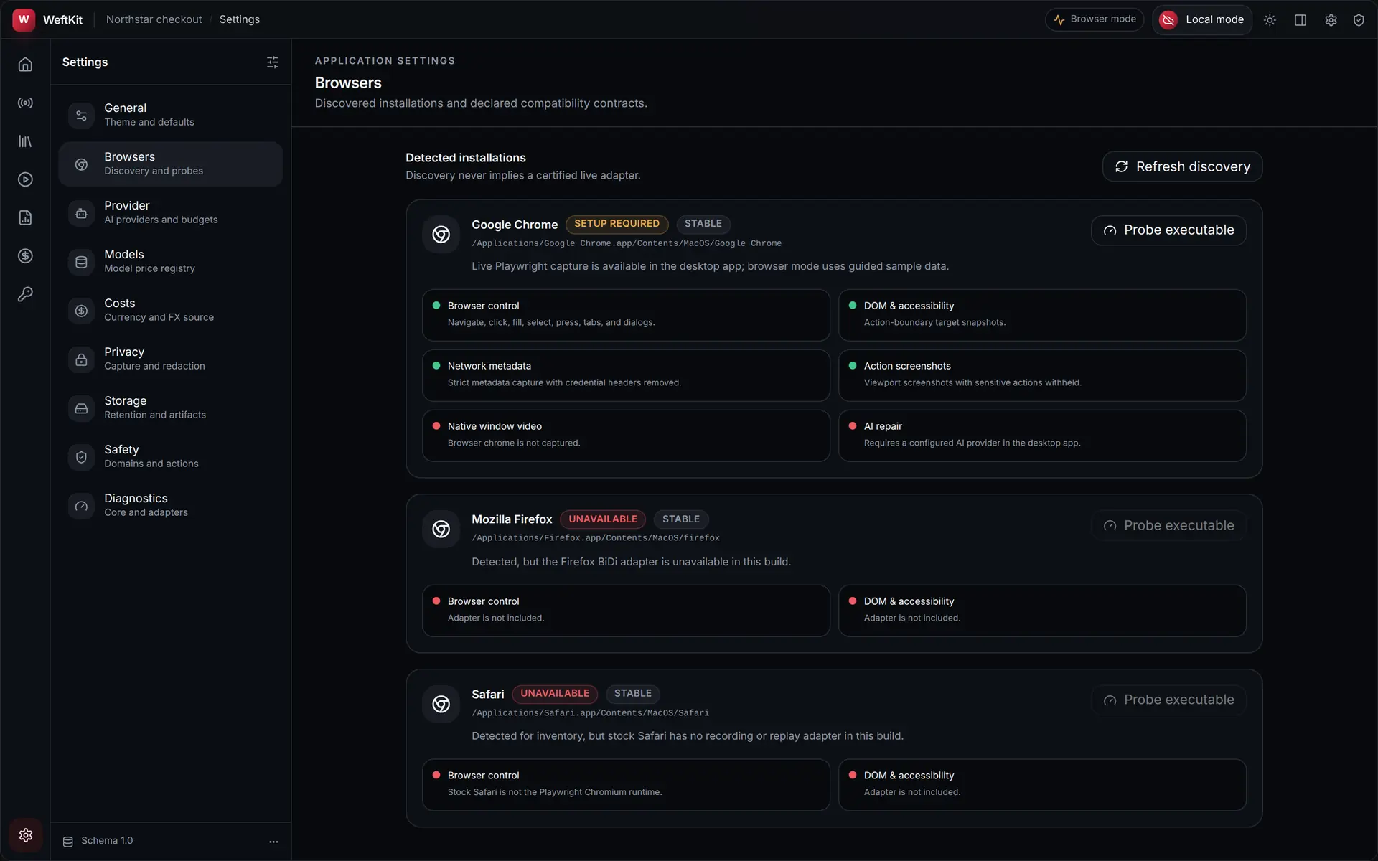Click Safari STABLE badge
Viewport: 1378px width, 861px height.
[x=633, y=694]
